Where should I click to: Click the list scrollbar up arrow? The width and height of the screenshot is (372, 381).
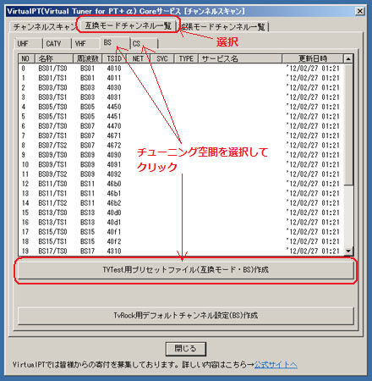pos(348,59)
